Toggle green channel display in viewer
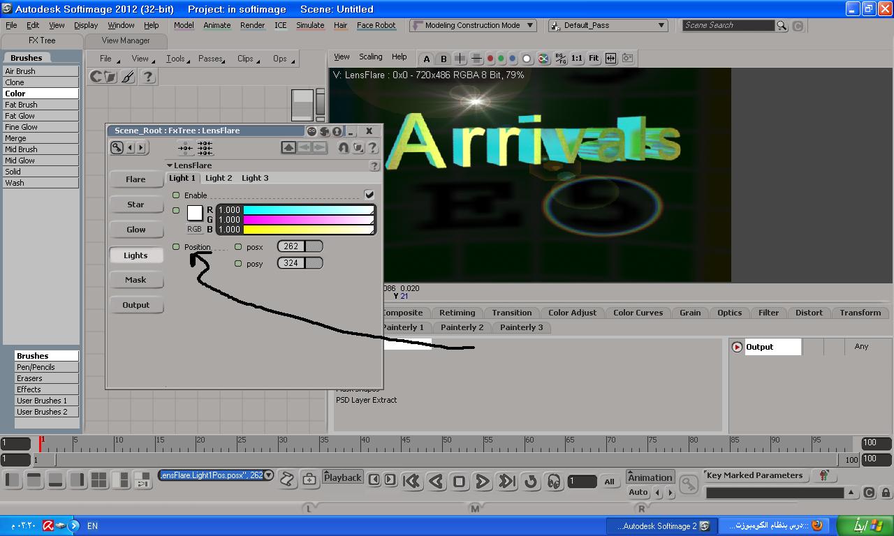 [x=501, y=59]
